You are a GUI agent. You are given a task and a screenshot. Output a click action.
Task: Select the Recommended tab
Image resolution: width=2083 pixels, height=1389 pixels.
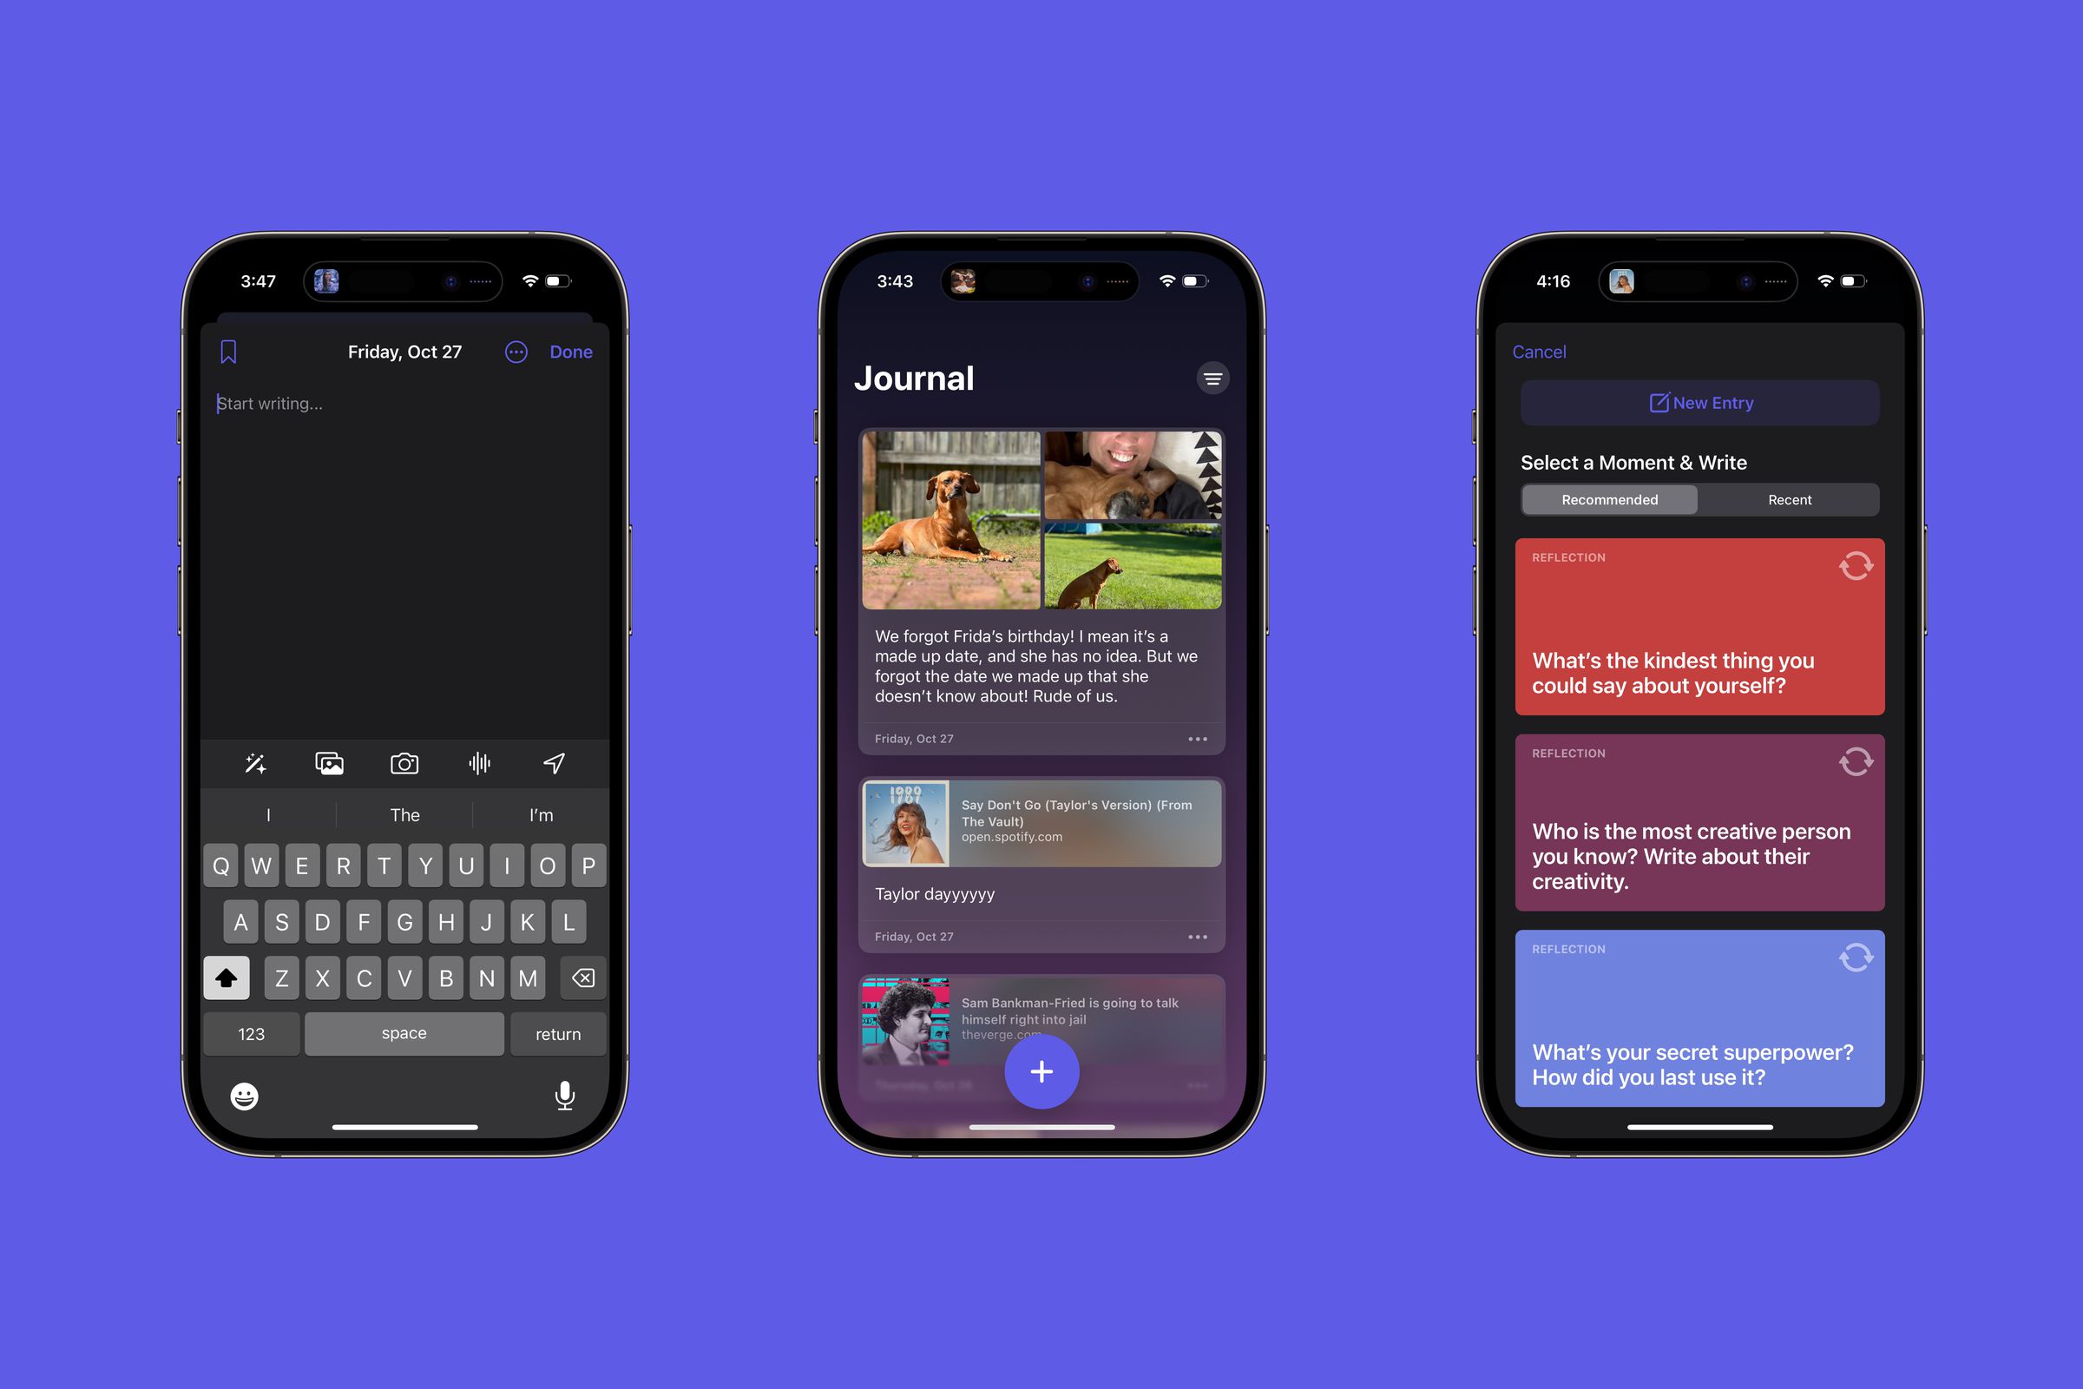point(1609,499)
